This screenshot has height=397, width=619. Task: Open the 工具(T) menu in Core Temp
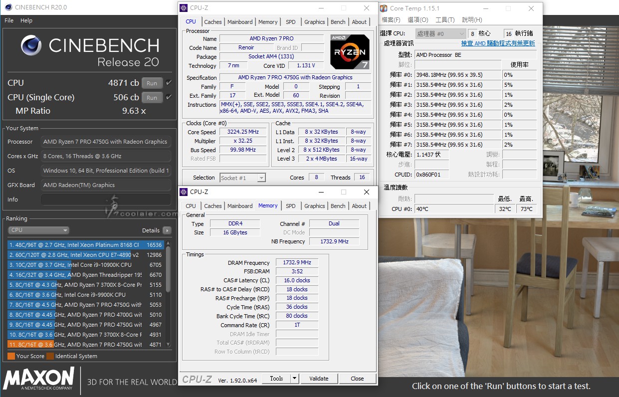[445, 20]
